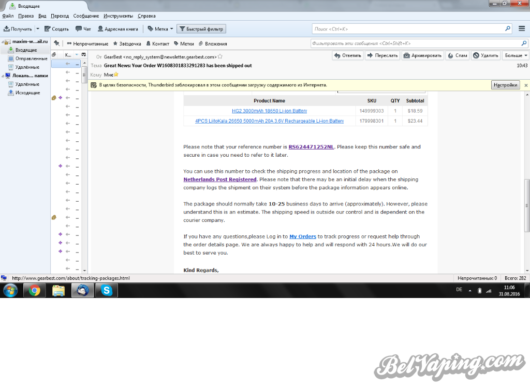Click the attachment column header icon
530x388 pixels.
(54, 54)
